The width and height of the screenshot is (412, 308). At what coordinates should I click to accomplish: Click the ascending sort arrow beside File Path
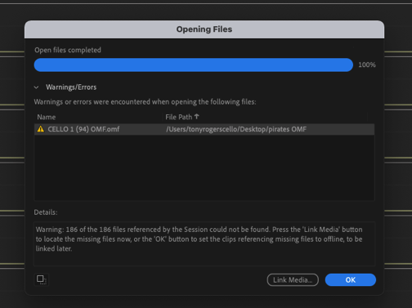(x=197, y=117)
